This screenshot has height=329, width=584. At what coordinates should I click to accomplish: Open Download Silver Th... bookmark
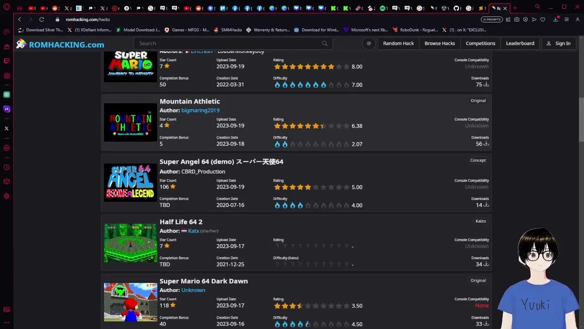coord(41,30)
